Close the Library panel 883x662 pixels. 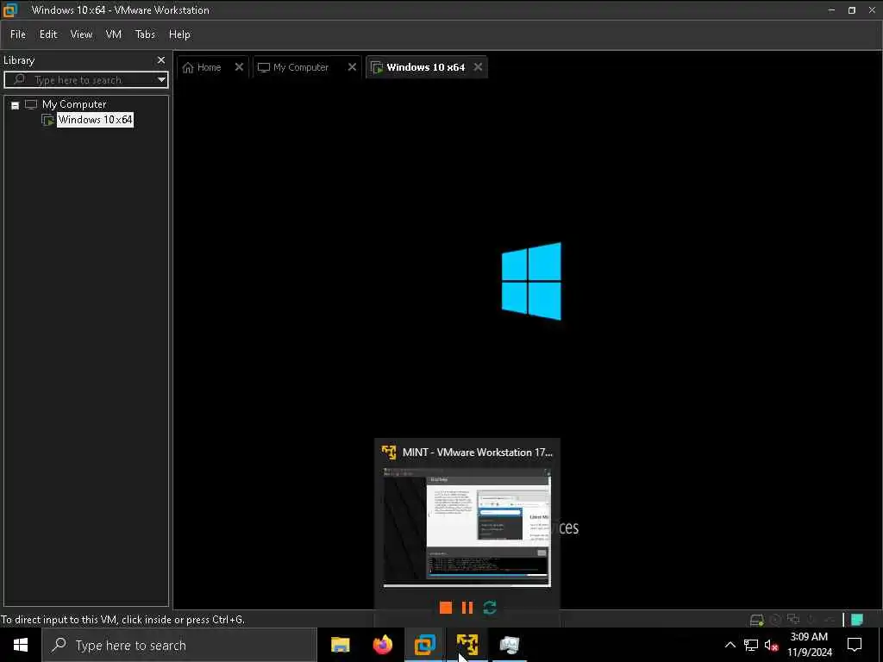click(161, 59)
